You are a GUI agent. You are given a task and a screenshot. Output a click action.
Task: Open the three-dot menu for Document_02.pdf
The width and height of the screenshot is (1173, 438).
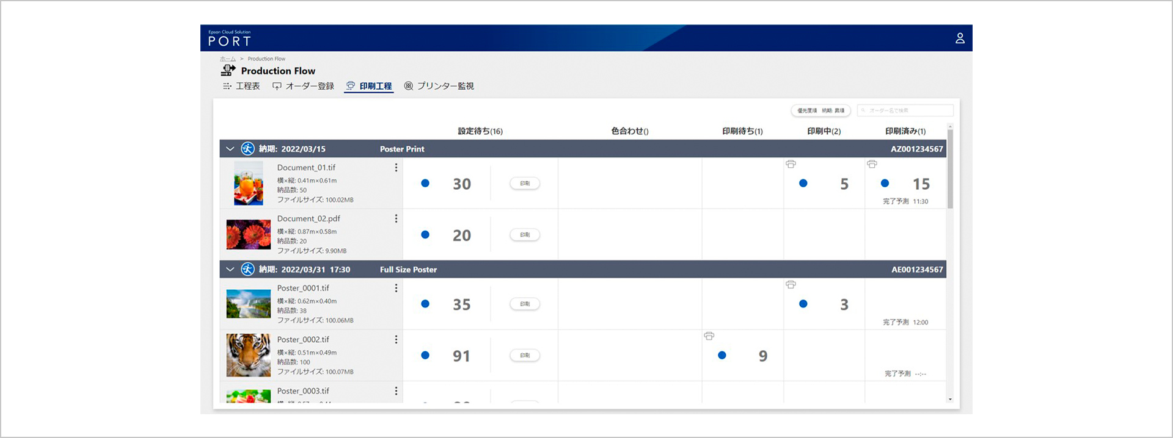(396, 218)
